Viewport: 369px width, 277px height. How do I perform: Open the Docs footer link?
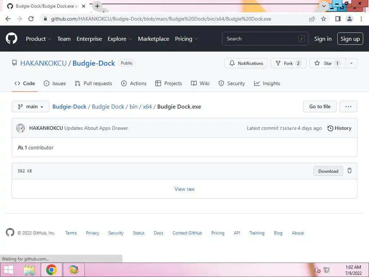[x=159, y=233]
